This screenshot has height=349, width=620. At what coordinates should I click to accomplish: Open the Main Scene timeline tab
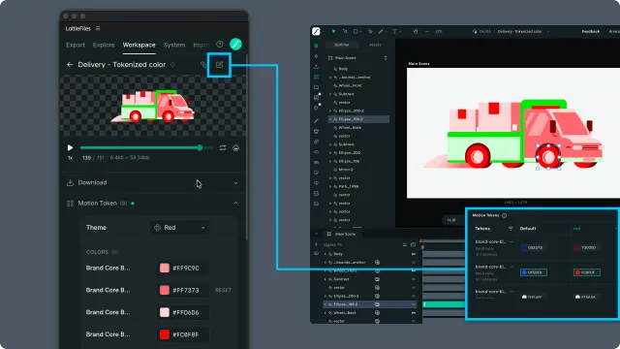click(x=342, y=235)
